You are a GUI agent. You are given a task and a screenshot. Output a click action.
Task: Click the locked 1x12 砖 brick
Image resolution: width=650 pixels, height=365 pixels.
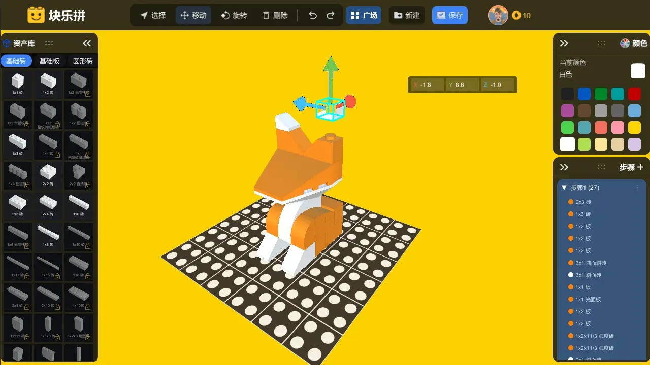(x=18, y=266)
